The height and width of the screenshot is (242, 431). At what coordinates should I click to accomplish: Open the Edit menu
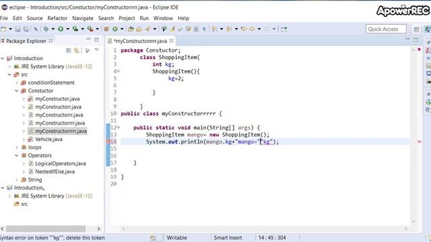click(x=17, y=18)
